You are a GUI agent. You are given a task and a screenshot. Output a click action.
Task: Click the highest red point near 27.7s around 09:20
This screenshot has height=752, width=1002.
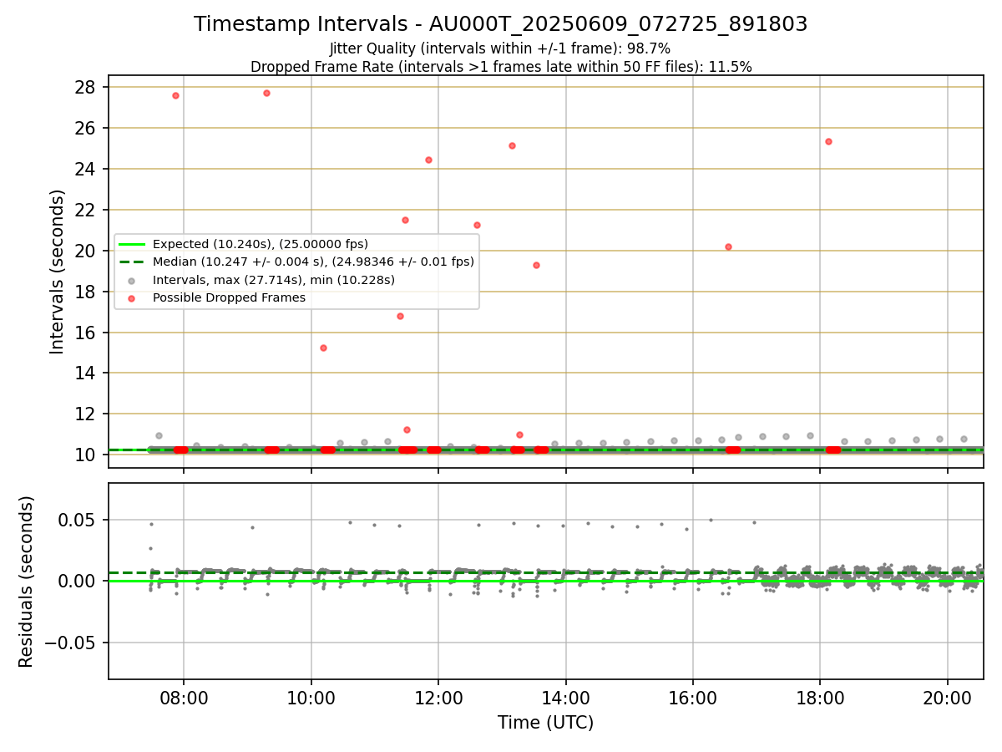(x=266, y=93)
